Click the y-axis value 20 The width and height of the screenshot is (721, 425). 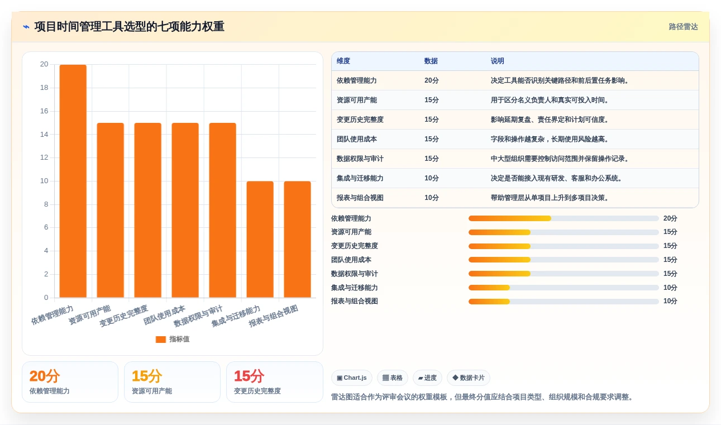[44, 65]
